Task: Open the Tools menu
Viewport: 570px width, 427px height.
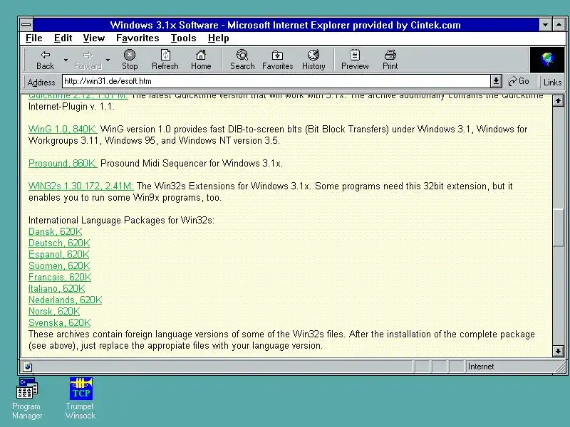Action: click(x=183, y=38)
